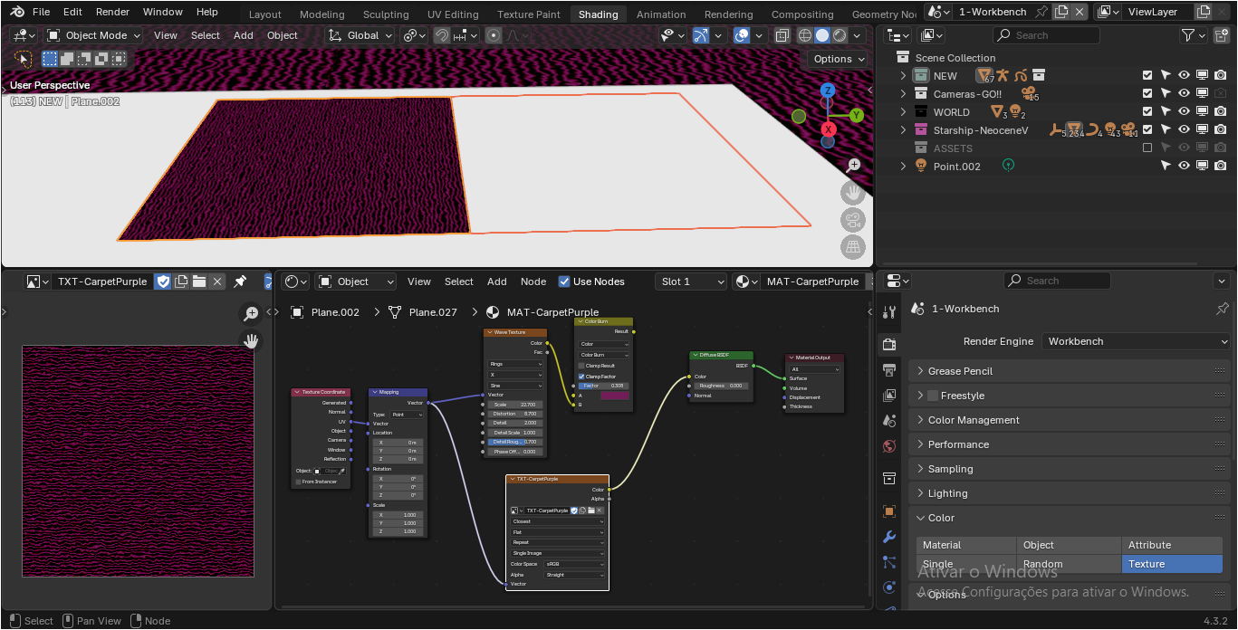Open the World properties tab
Image resolution: width=1238 pixels, height=630 pixels.
pyautogui.click(x=889, y=445)
